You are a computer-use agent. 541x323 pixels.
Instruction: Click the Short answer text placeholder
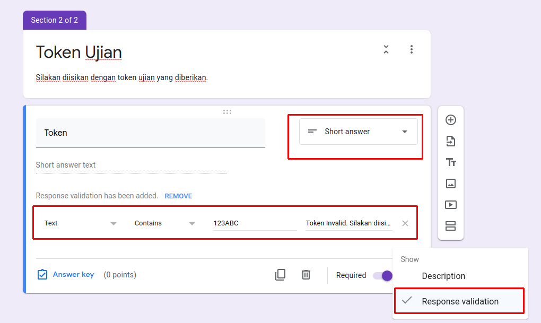66,165
